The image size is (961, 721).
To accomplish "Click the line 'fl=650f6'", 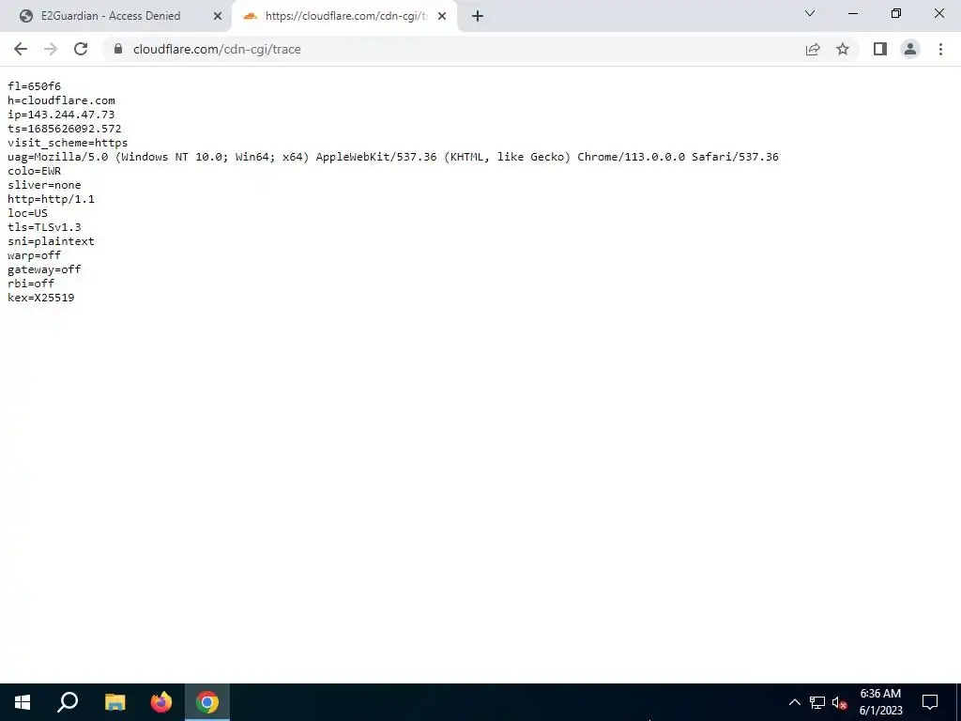I will [x=35, y=86].
